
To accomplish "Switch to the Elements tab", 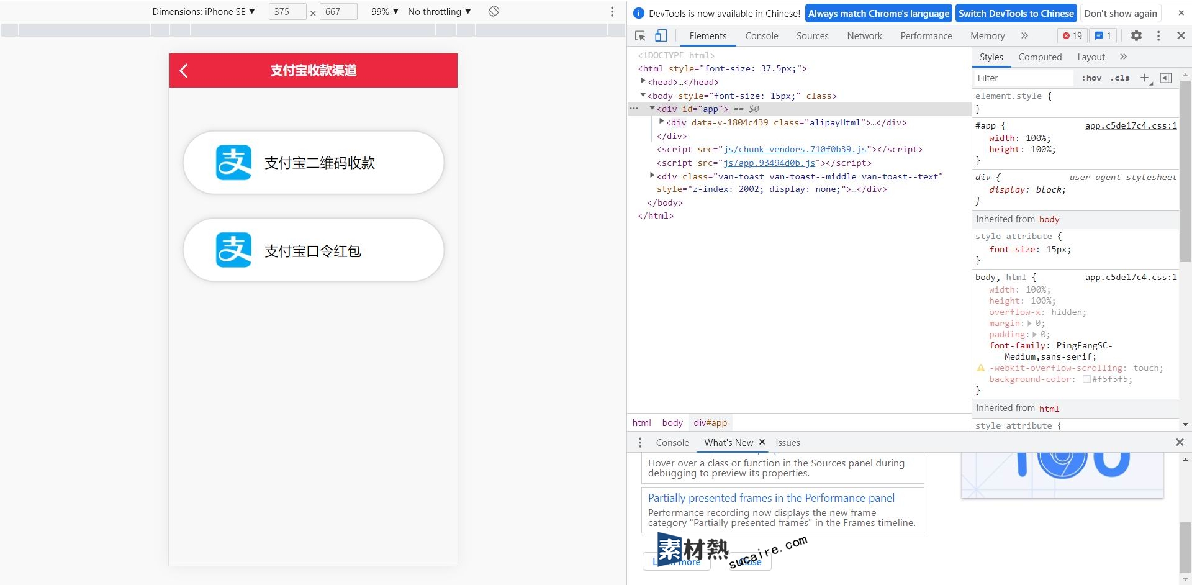I will click(x=708, y=36).
